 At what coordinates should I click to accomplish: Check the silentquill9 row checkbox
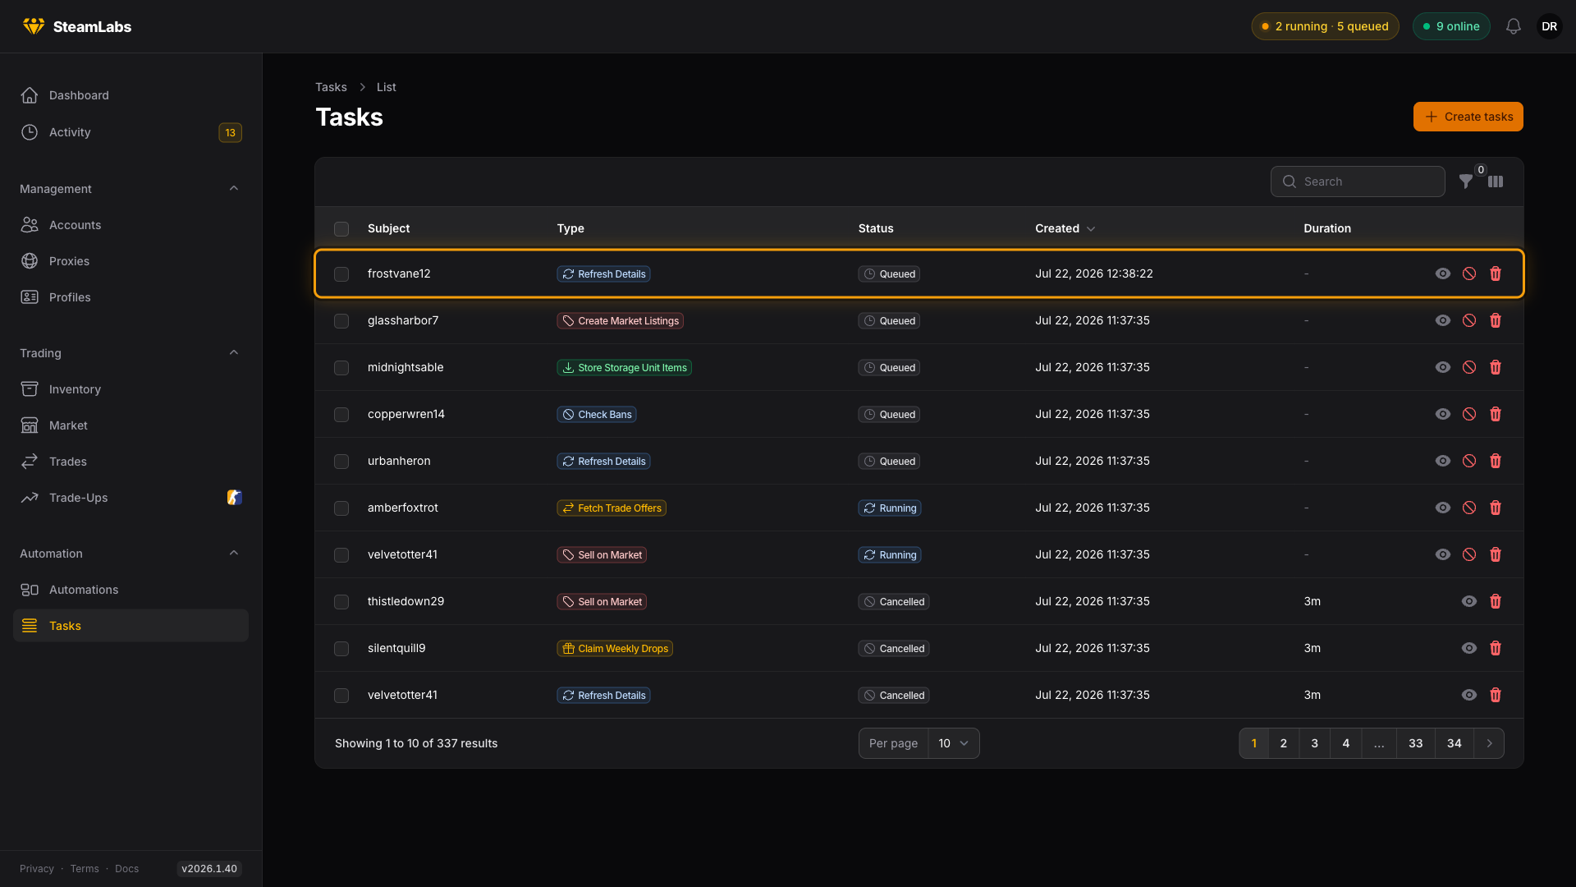coord(341,649)
